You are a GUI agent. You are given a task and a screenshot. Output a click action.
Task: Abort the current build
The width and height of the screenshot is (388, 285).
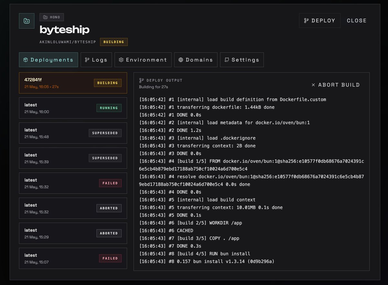[336, 85]
